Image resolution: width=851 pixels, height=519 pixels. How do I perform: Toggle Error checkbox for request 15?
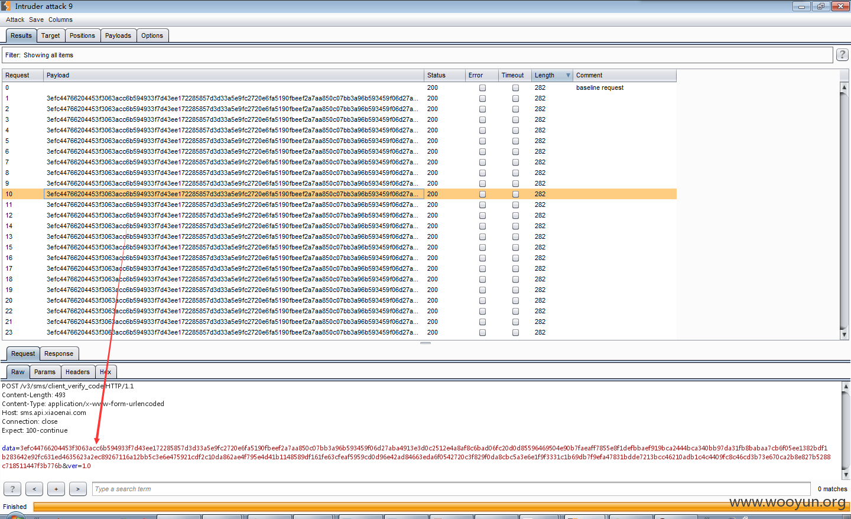coord(482,247)
